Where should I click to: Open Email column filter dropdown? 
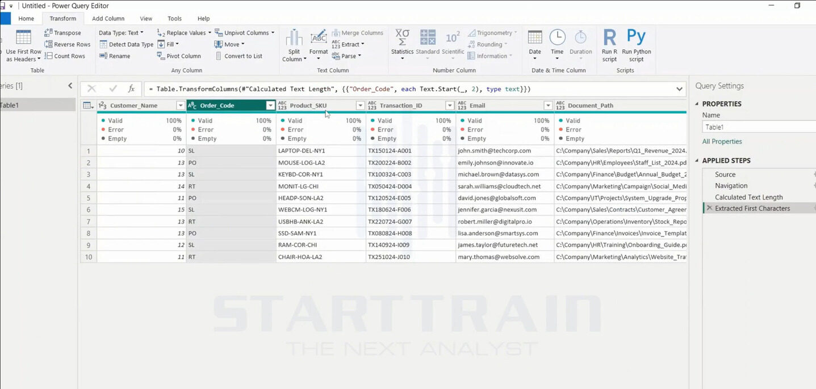point(548,105)
